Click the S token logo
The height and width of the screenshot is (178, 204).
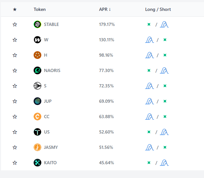point(37,86)
